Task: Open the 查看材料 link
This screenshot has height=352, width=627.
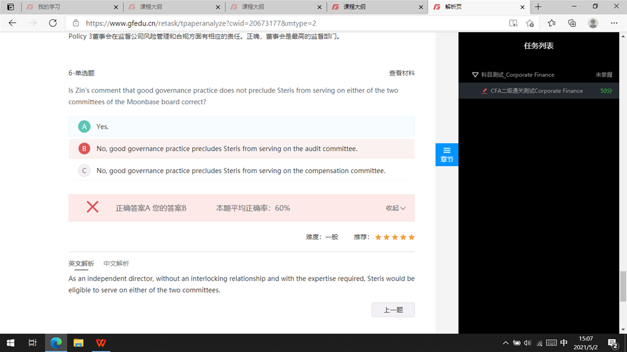Action: pos(402,73)
